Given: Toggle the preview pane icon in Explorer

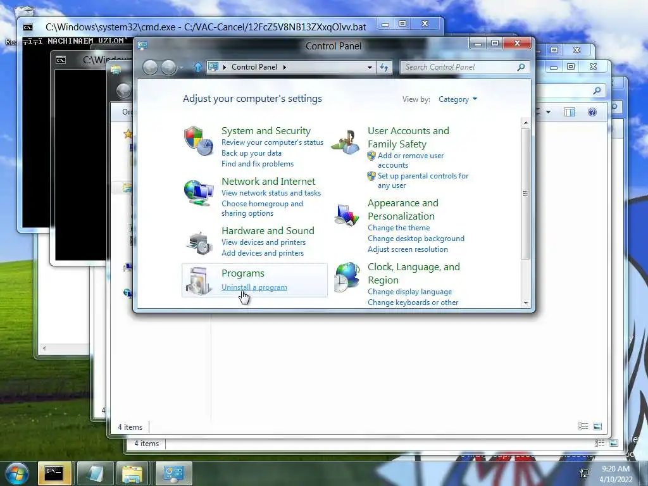Looking at the screenshot, I should tap(570, 112).
